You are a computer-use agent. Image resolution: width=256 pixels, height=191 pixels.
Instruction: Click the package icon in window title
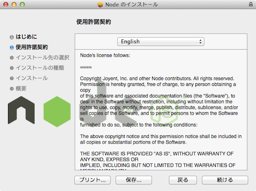(x=100, y=5)
